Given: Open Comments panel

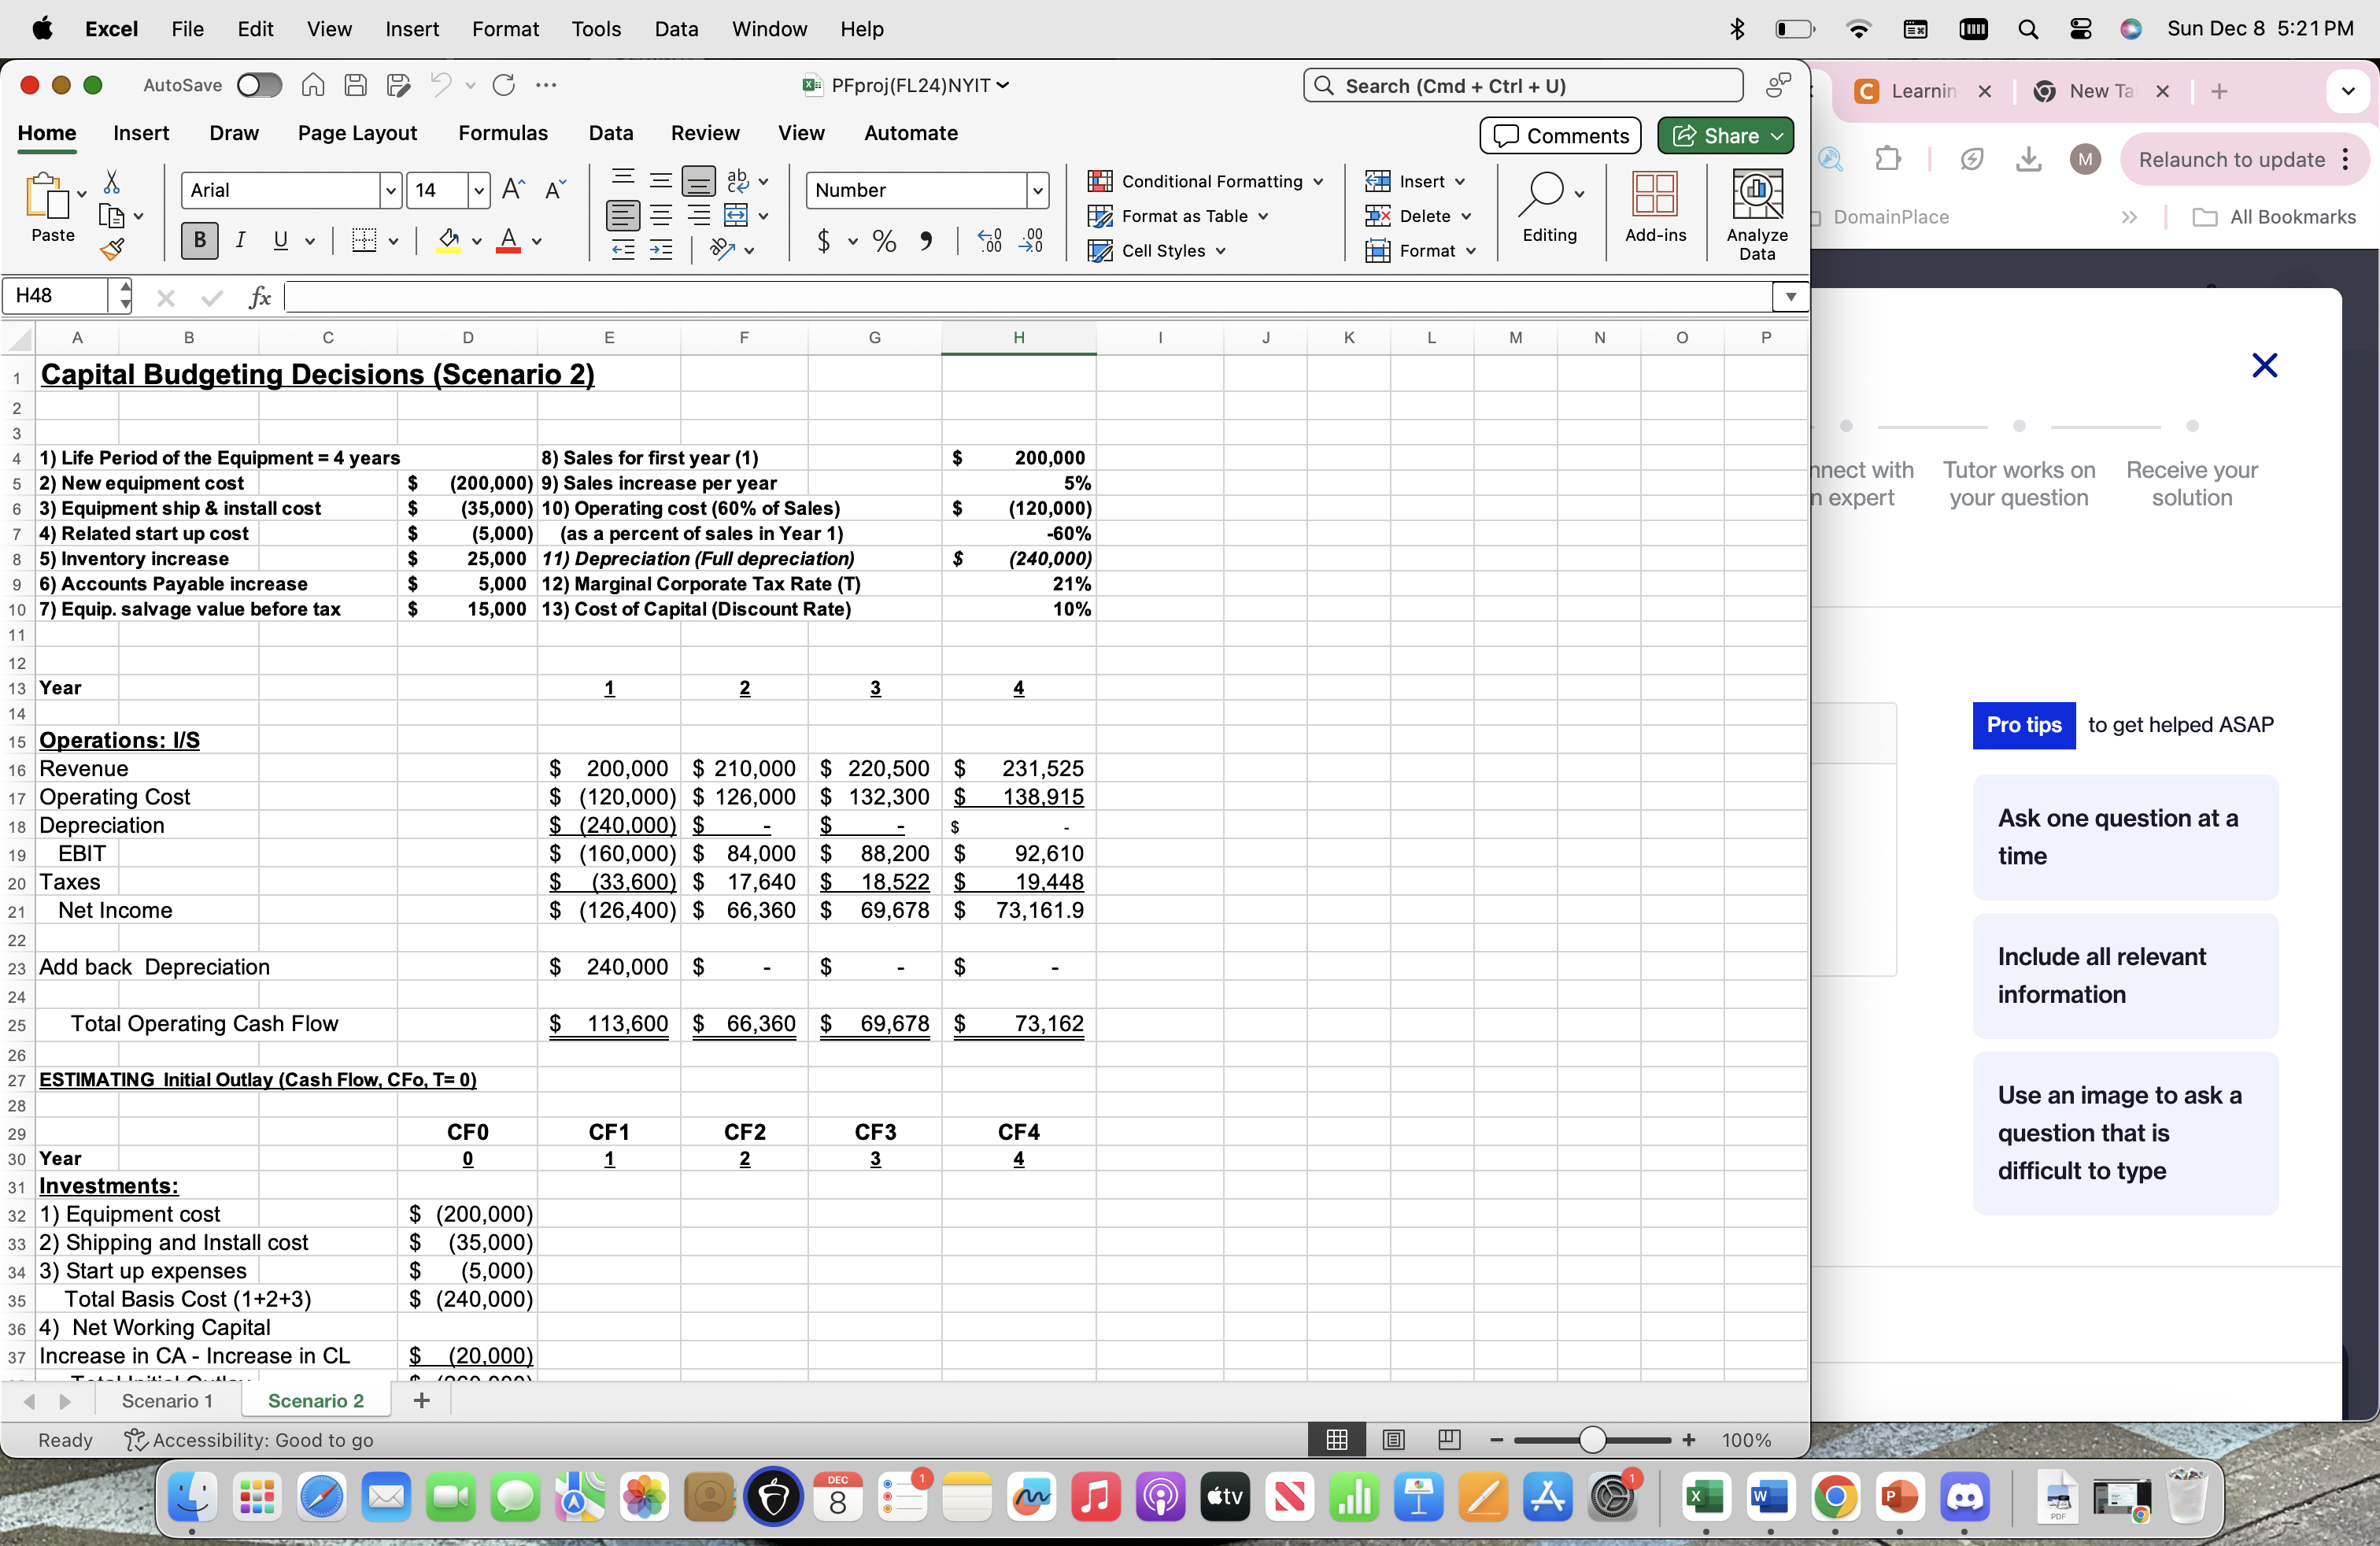Looking at the screenshot, I should (x=1559, y=135).
